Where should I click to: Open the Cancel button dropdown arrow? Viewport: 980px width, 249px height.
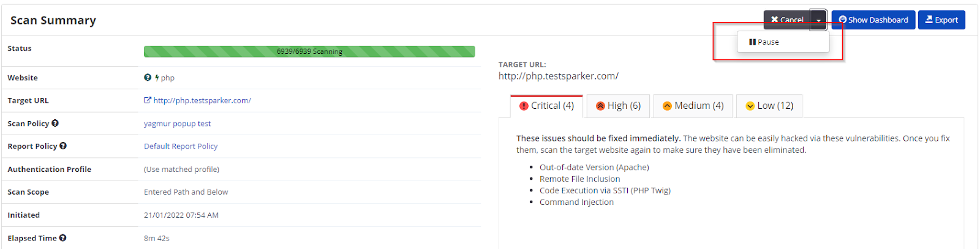coord(818,20)
